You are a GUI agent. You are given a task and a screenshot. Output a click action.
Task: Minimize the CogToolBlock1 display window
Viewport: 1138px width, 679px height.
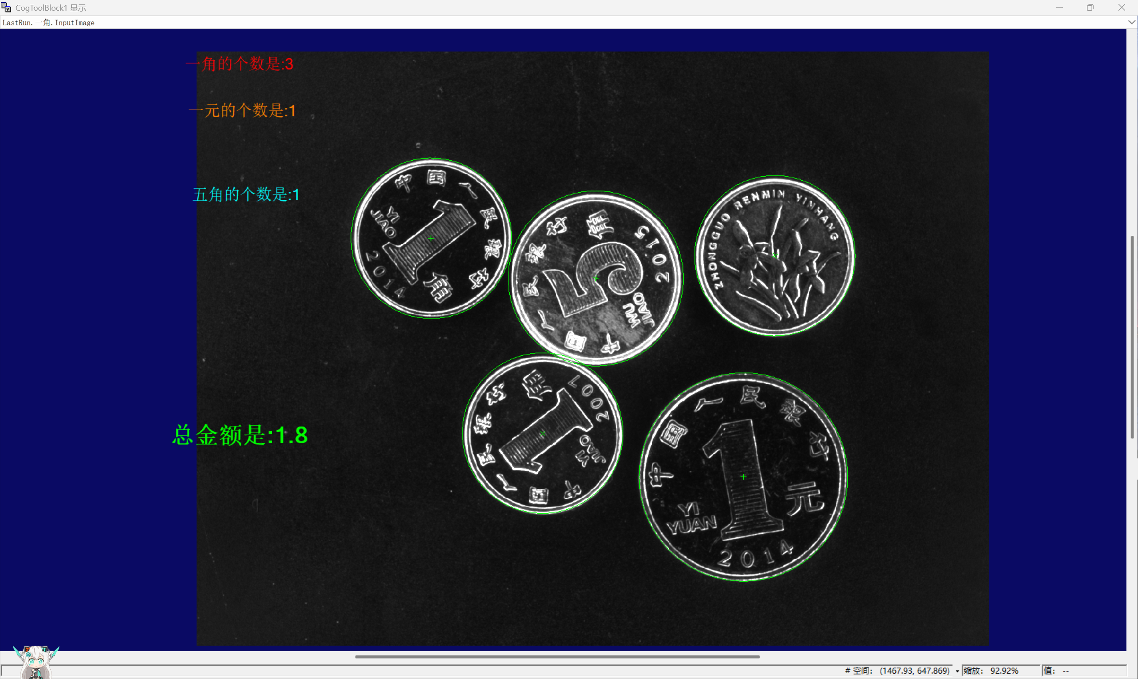tap(1059, 7)
